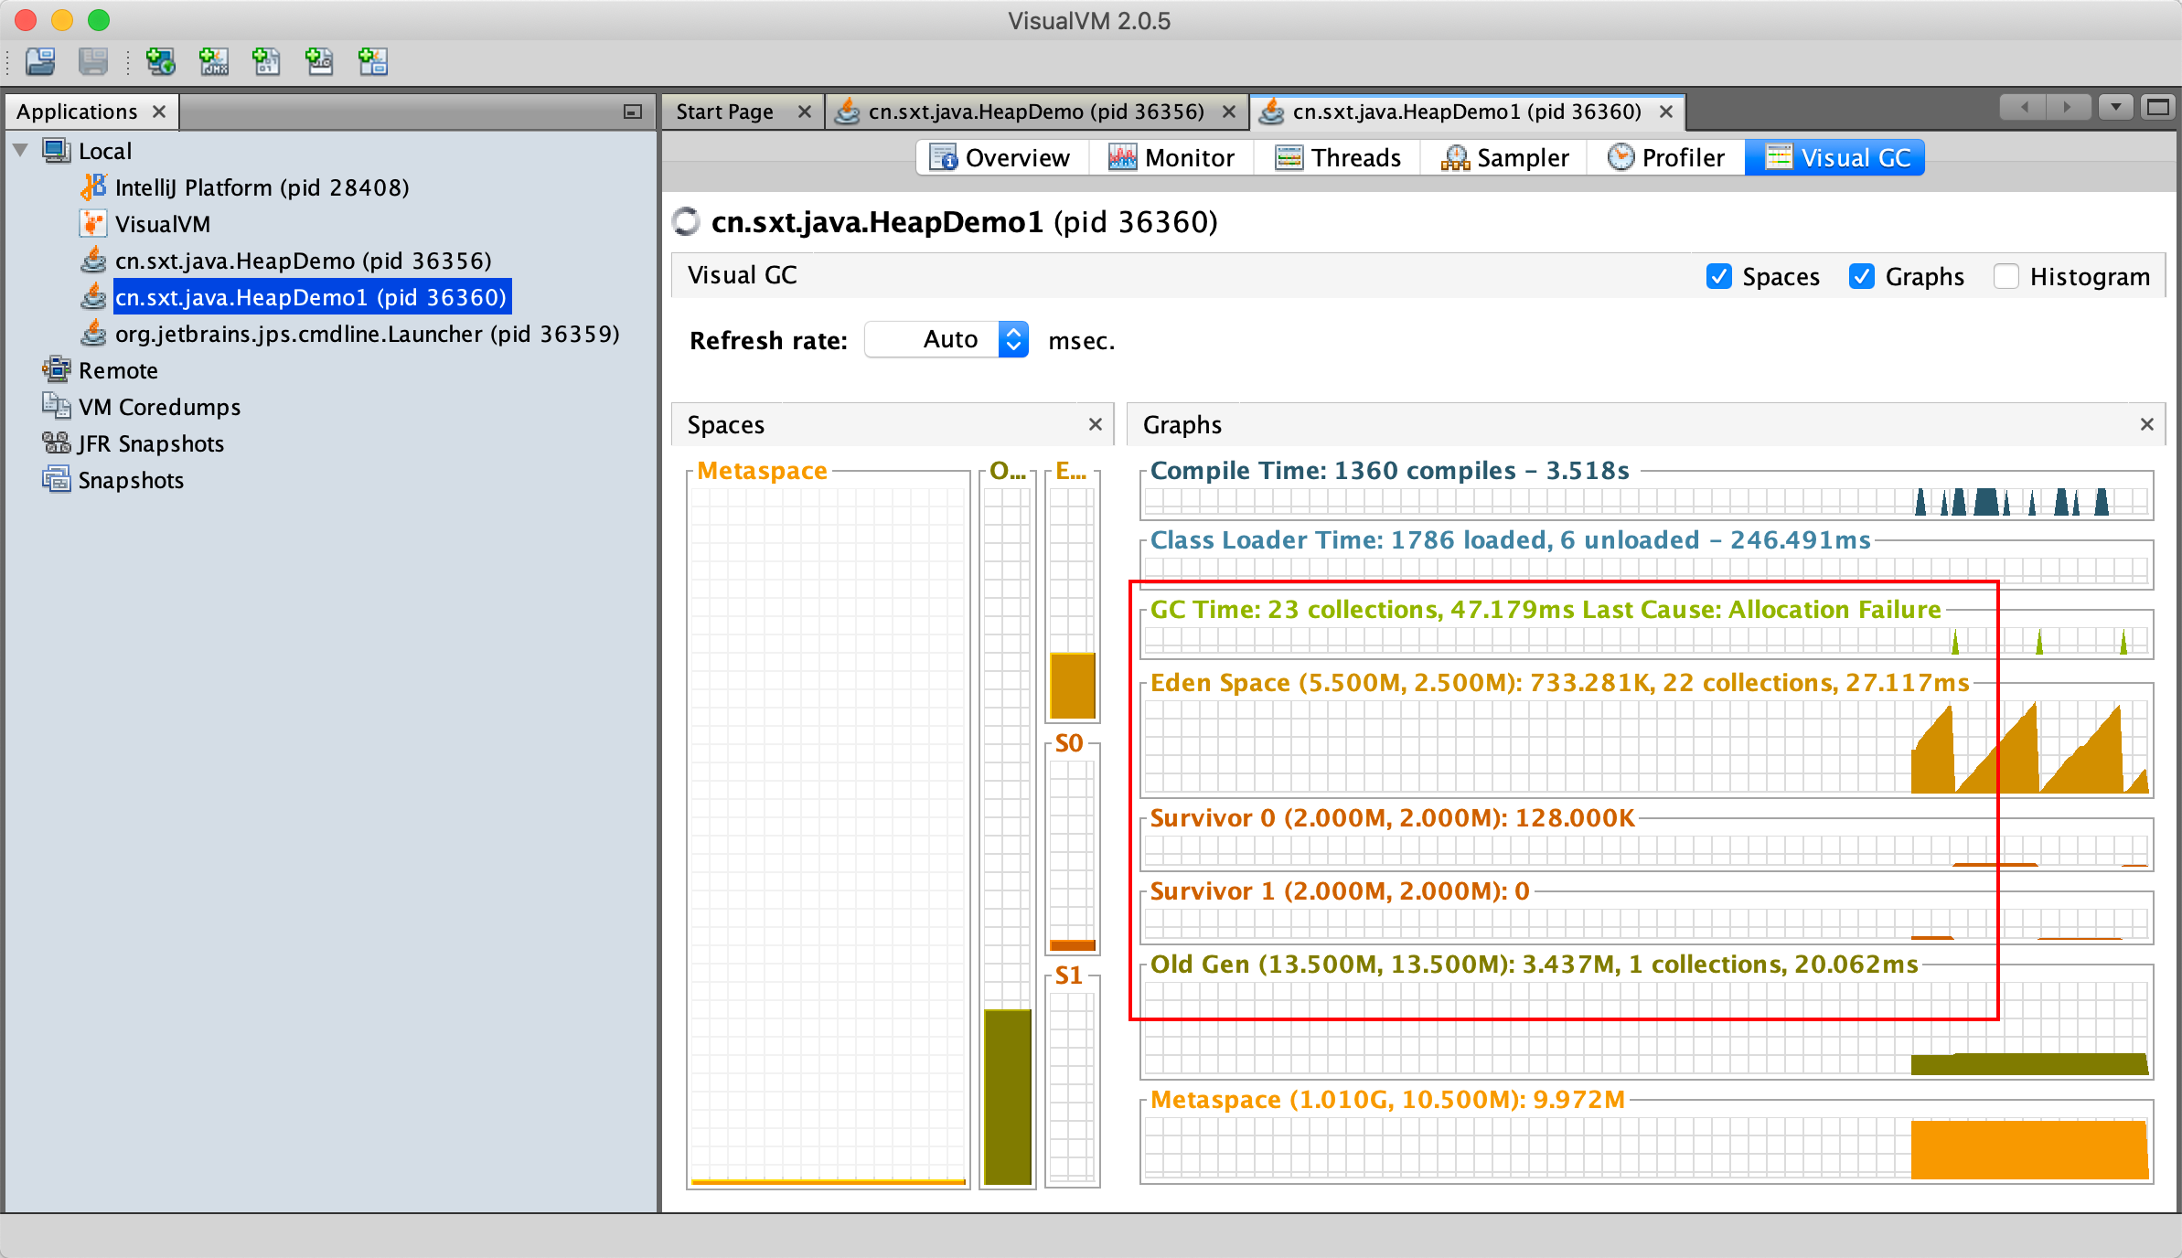Click the Old Gen graph heading
The width and height of the screenshot is (2182, 1258).
[x=1534, y=964]
